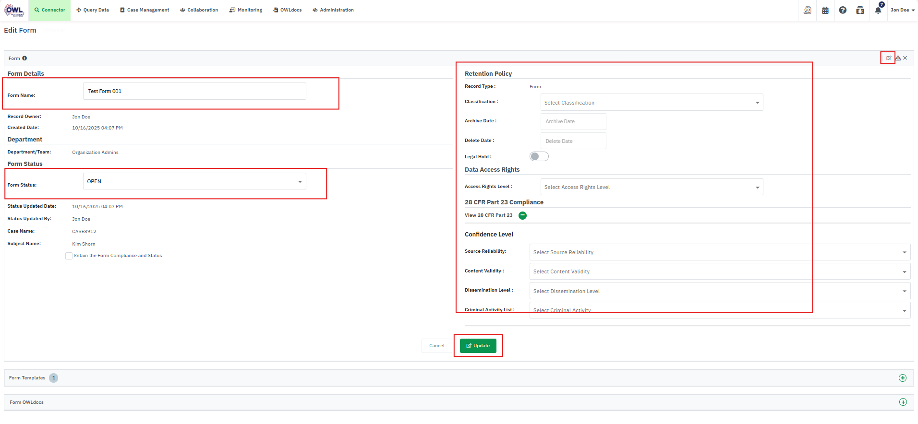
Task: Click the green Update button
Action: pyautogui.click(x=478, y=346)
